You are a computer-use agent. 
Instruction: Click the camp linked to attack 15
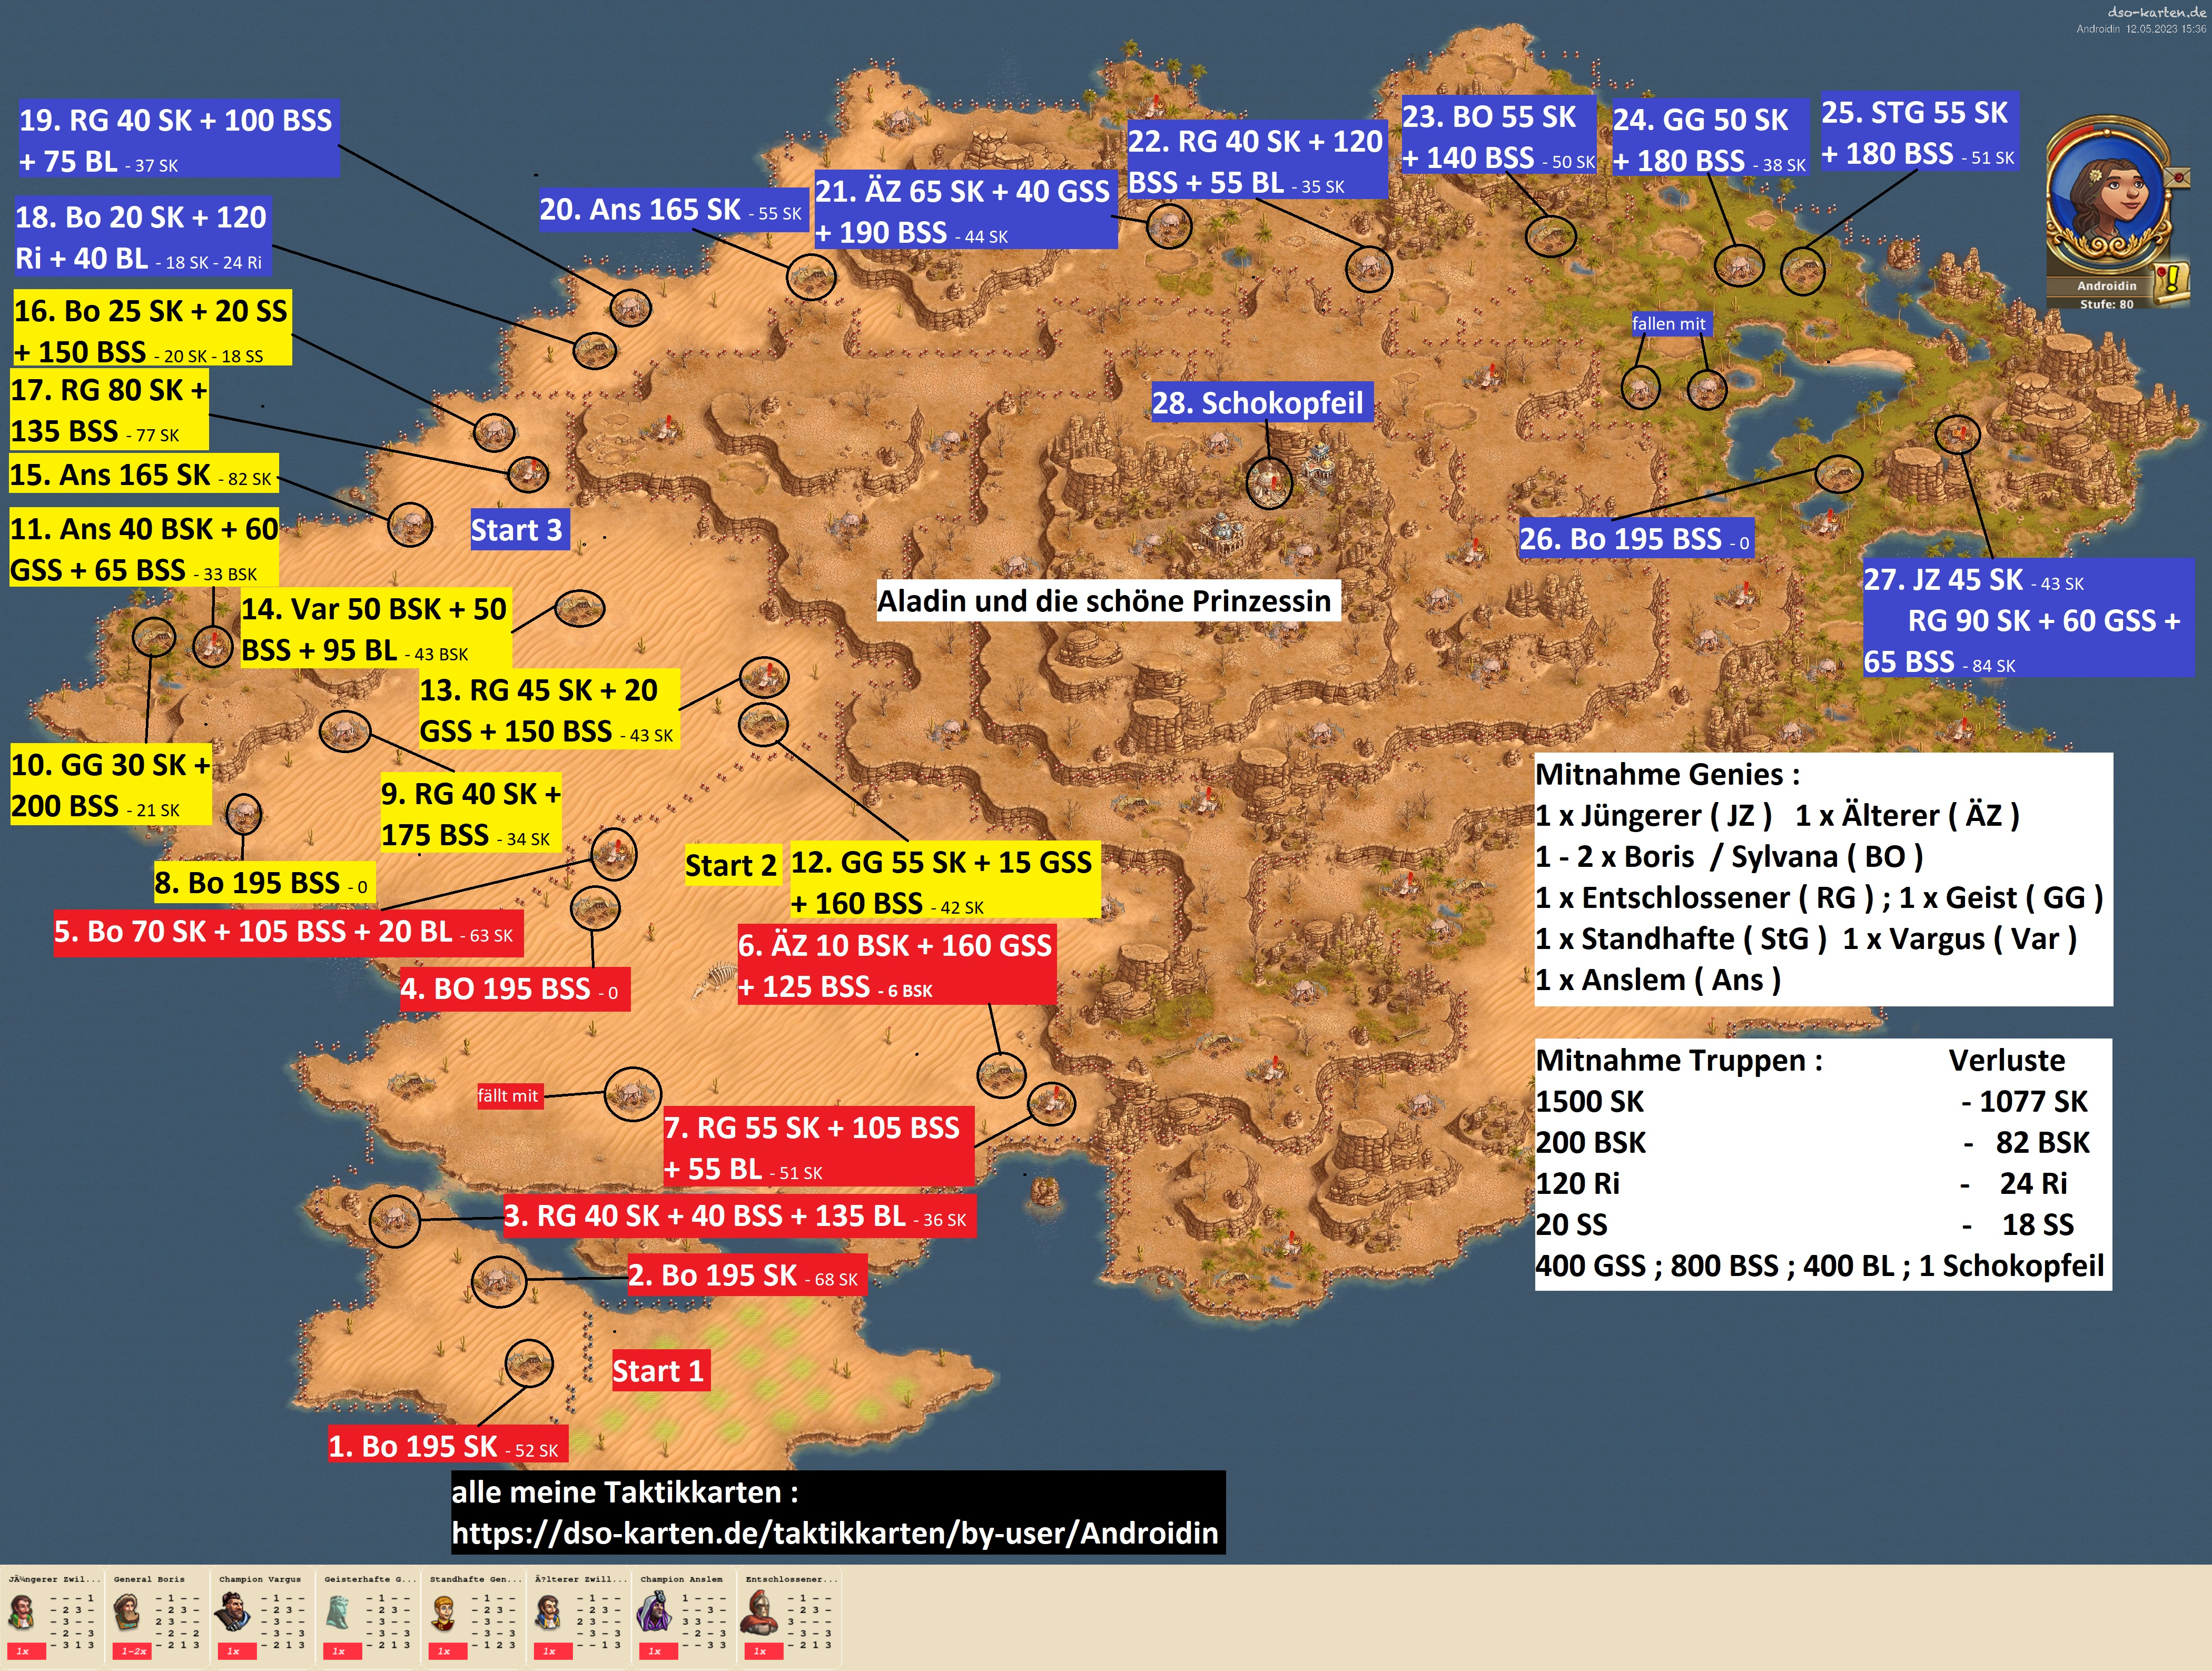(x=410, y=523)
